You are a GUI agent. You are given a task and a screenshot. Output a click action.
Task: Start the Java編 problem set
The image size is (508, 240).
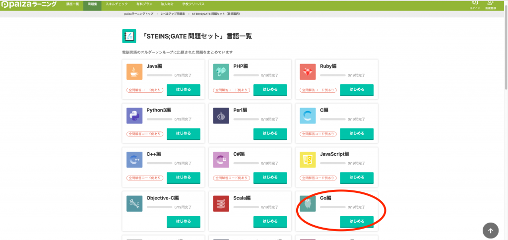(184, 90)
